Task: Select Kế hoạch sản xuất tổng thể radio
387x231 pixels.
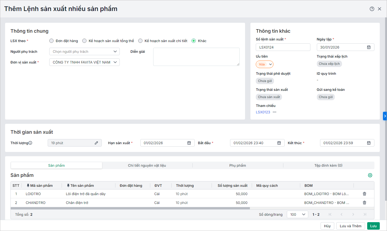Action: click(x=84, y=41)
